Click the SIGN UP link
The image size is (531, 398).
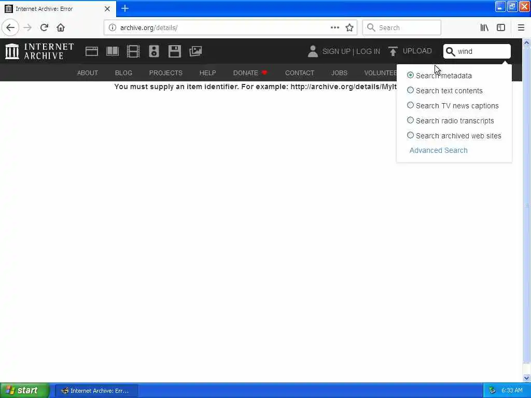pos(336,51)
